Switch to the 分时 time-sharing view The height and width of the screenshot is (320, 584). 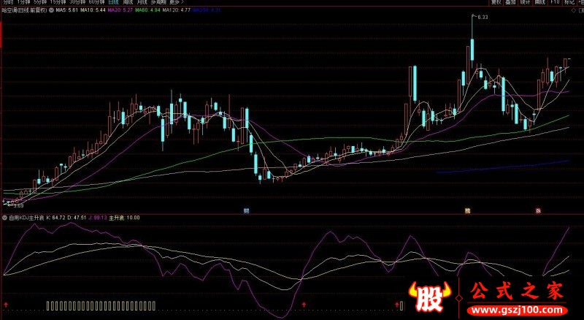7,2
